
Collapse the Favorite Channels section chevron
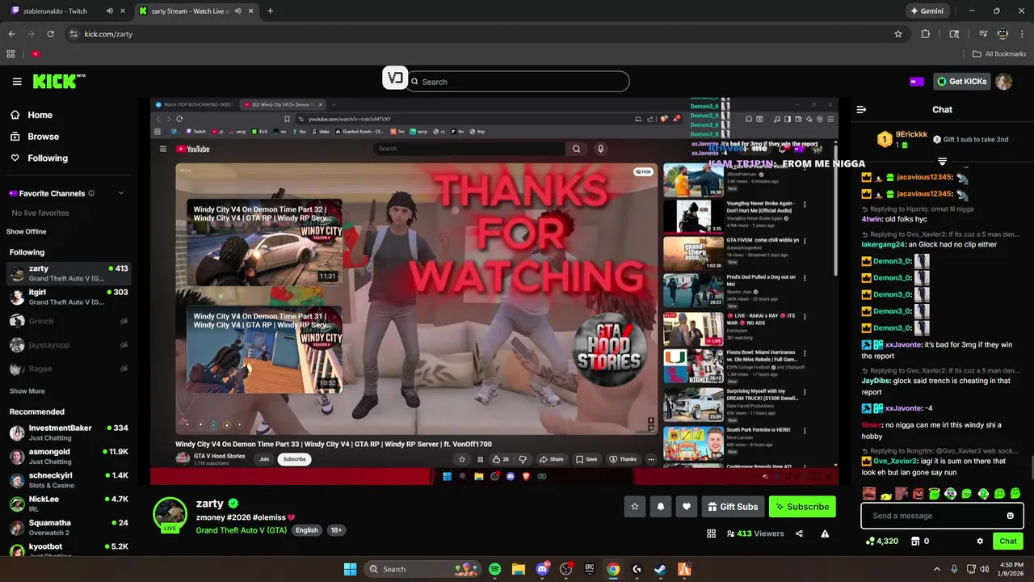(121, 193)
